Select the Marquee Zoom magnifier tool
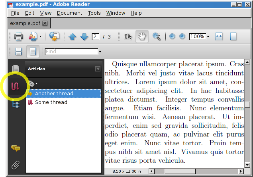 (157, 37)
